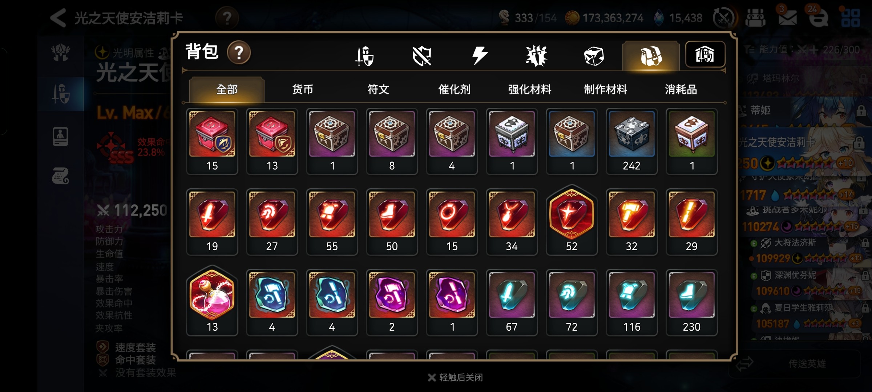
Task: Open the mail envelope icon
Action: coord(787,17)
